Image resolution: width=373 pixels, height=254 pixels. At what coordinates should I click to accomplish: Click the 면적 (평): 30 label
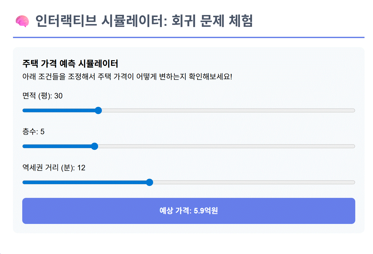[42, 96]
